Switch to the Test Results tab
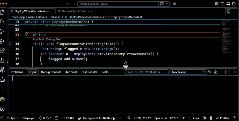239x121 pixels. click(x=89, y=72)
